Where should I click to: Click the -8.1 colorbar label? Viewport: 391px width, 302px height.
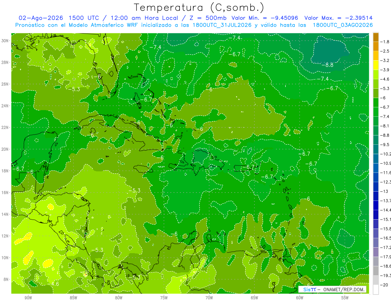tap(385, 126)
